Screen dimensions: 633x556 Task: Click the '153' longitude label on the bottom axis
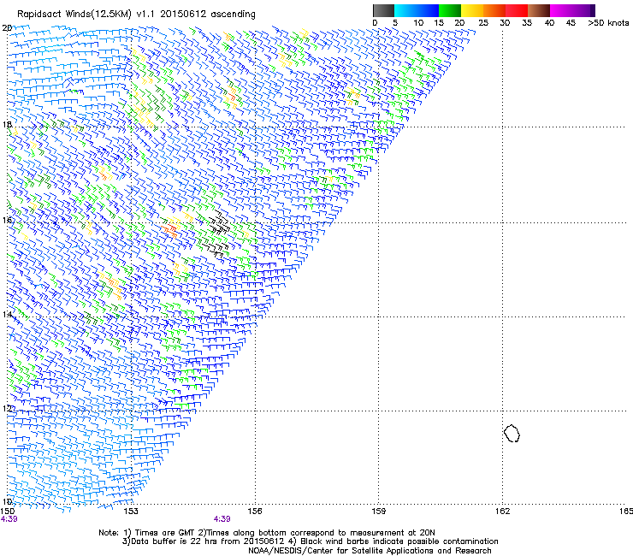point(131,512)
